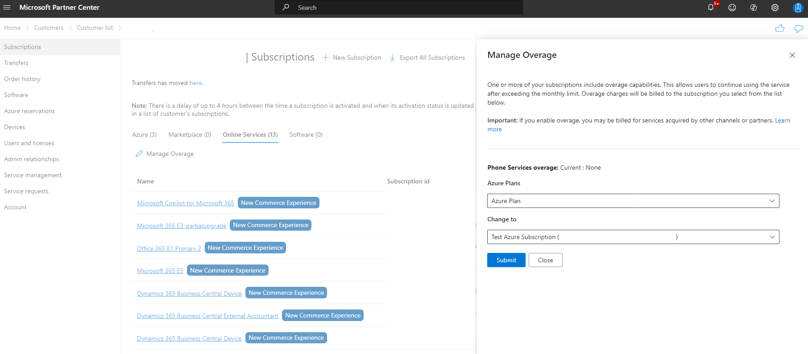Screen dimensions: 808x354
Task: Open the user account avatar
Action: [x=798, y=8]
